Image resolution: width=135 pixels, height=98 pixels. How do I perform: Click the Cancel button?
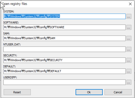click(118, 92)
